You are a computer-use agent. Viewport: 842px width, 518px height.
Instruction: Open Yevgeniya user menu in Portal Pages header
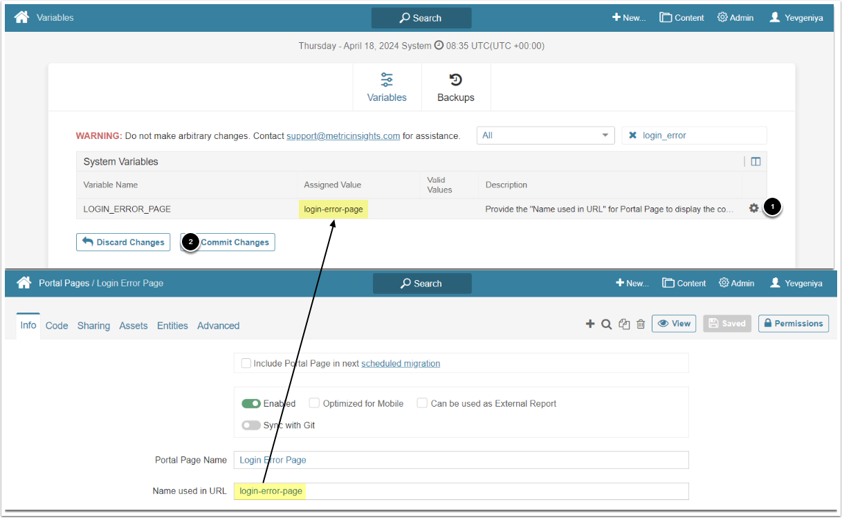tap(796, 284)
